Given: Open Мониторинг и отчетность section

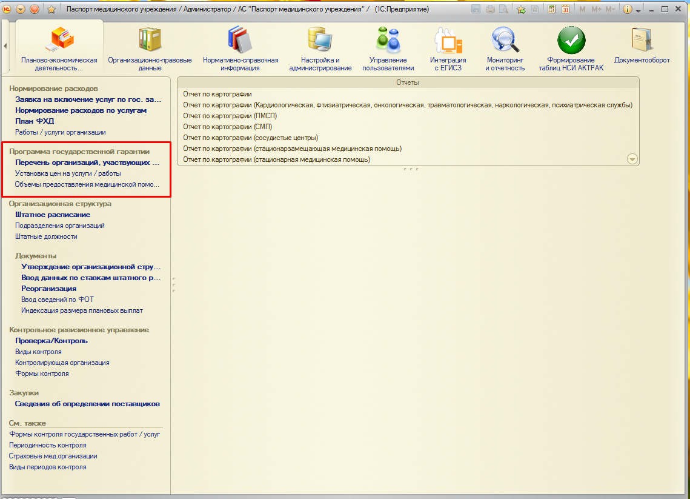Looking at the screenshot, I should tap(505, 47).
